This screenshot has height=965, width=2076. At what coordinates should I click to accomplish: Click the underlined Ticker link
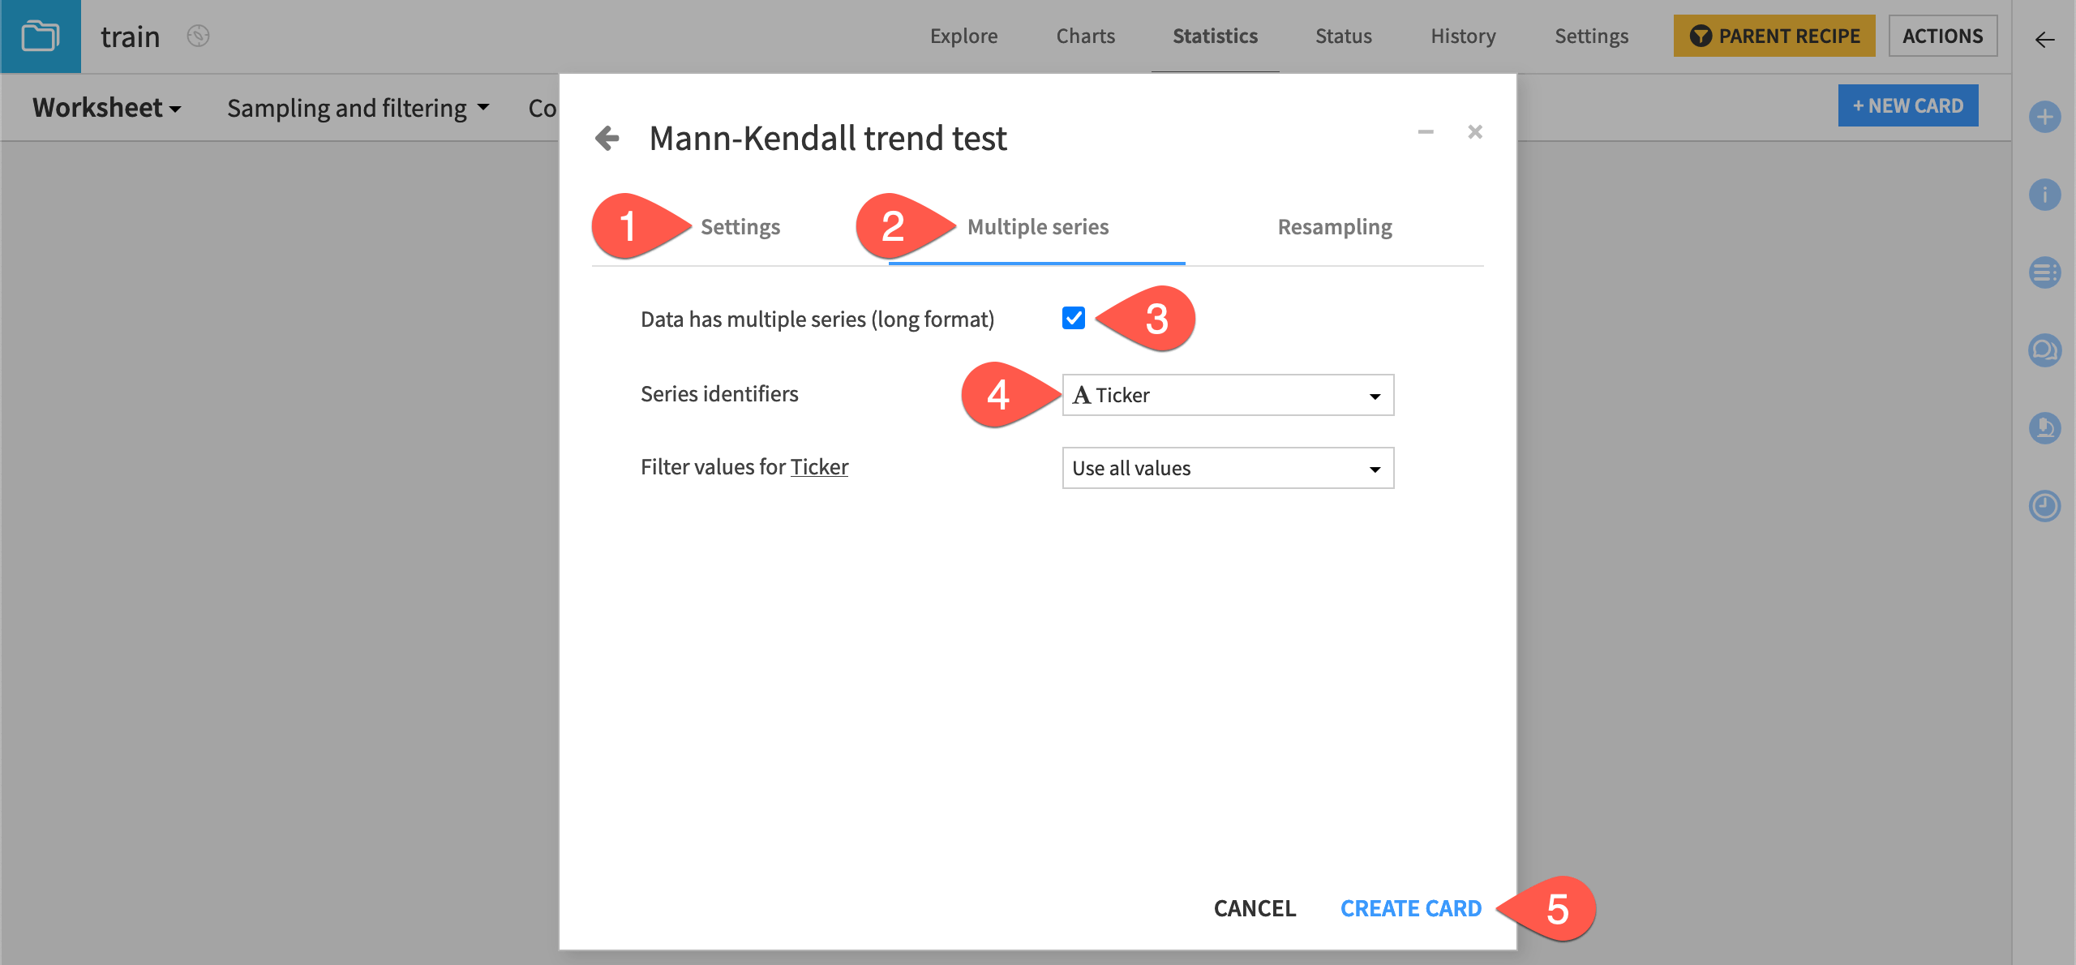pyautogui.click(x=819, y=467)
